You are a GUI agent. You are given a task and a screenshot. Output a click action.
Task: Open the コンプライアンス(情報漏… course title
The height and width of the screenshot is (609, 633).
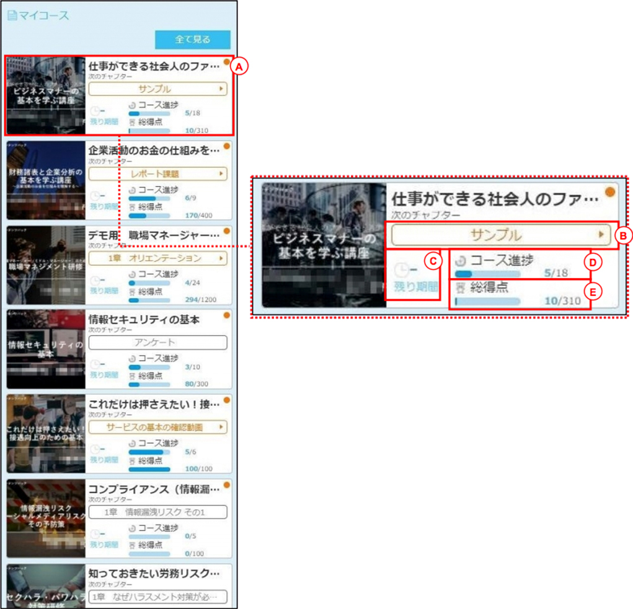154,489
